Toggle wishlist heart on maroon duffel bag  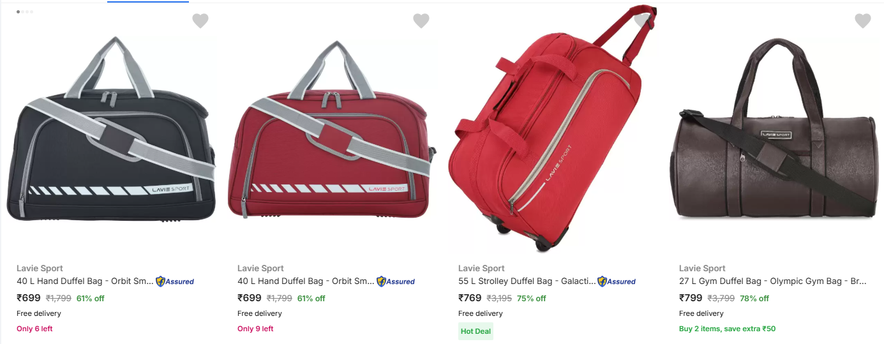421,21
